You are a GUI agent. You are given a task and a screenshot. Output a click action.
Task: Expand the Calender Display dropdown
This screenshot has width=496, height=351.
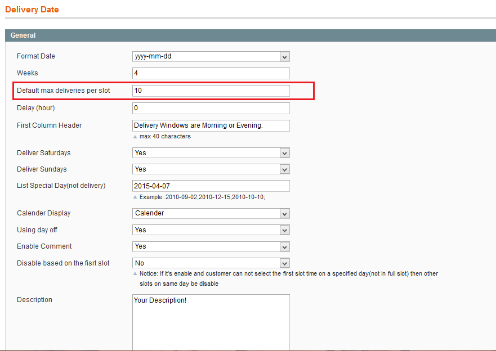pyautogui.click(x=211, y=213)
